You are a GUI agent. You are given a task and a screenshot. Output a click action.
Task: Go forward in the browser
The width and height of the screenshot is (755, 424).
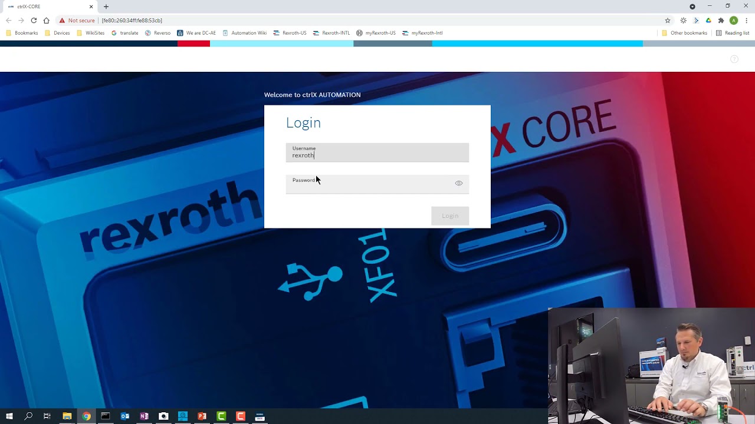click(21, 20)
